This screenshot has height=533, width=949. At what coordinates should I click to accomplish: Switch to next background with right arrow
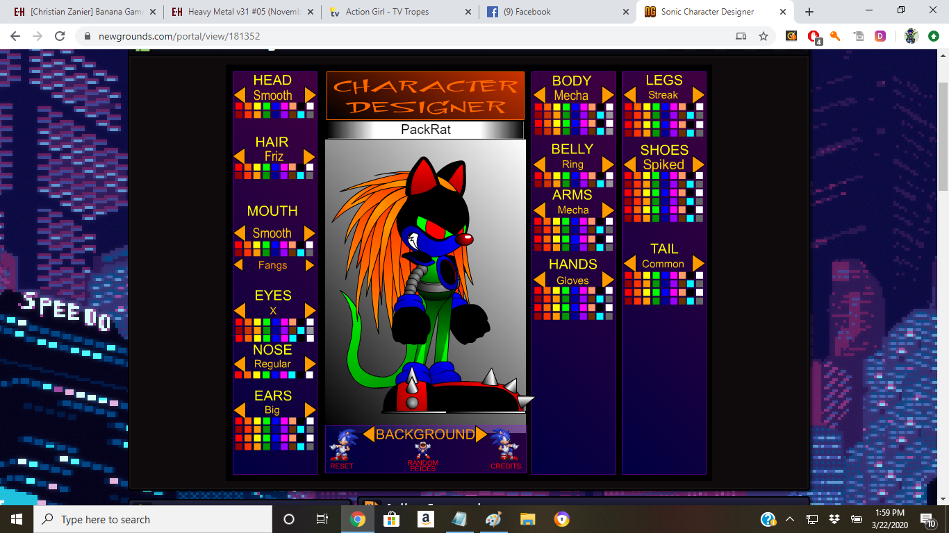tap(481, 434)
